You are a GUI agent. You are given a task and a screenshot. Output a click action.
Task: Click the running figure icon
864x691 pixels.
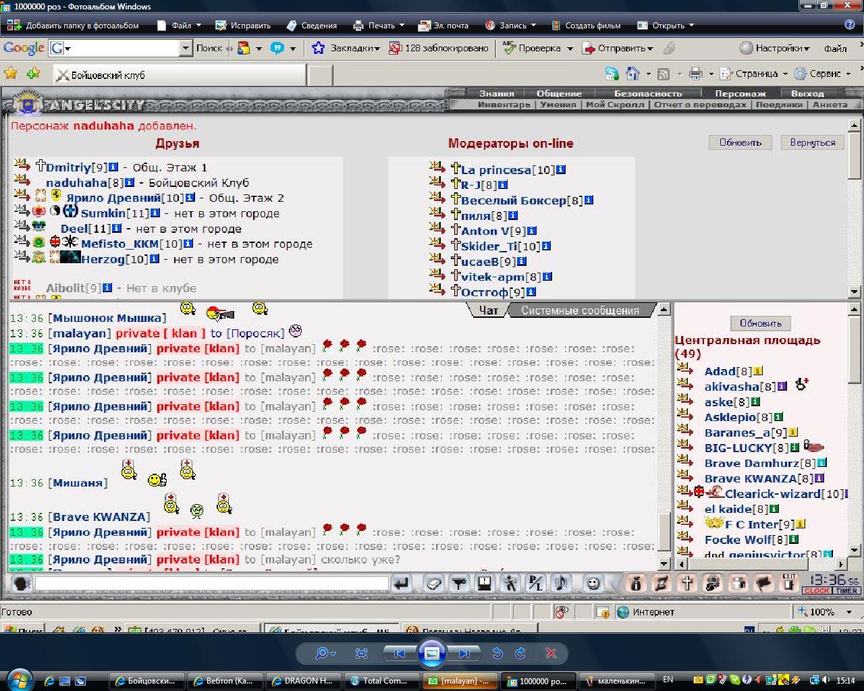(x=510, y=583)
